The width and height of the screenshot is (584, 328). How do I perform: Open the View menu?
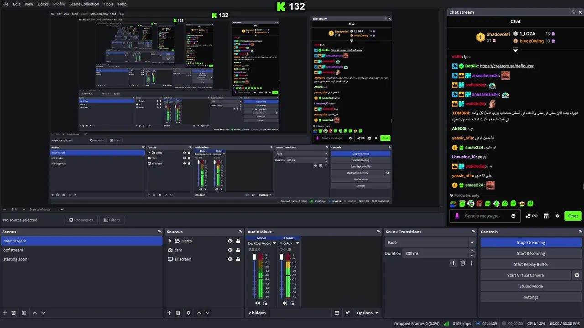[x=29, y=4]
